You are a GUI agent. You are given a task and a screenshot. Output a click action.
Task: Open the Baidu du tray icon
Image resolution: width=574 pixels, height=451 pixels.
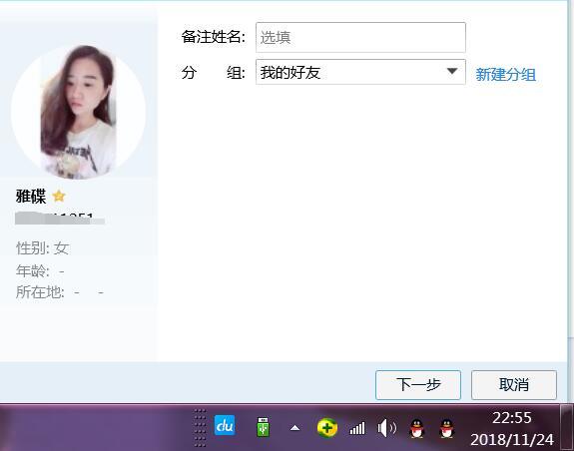pyautogui.click(x=225, y=425)
